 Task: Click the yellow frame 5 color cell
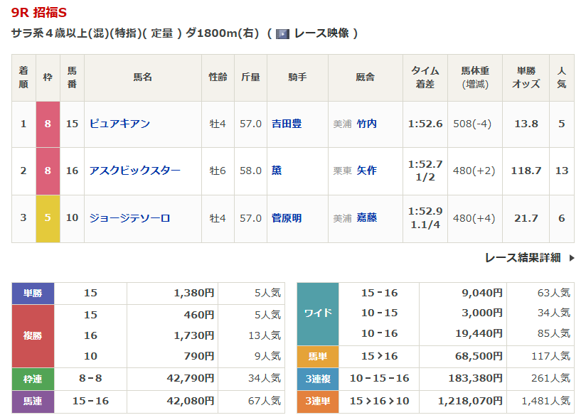pos(48,218)
